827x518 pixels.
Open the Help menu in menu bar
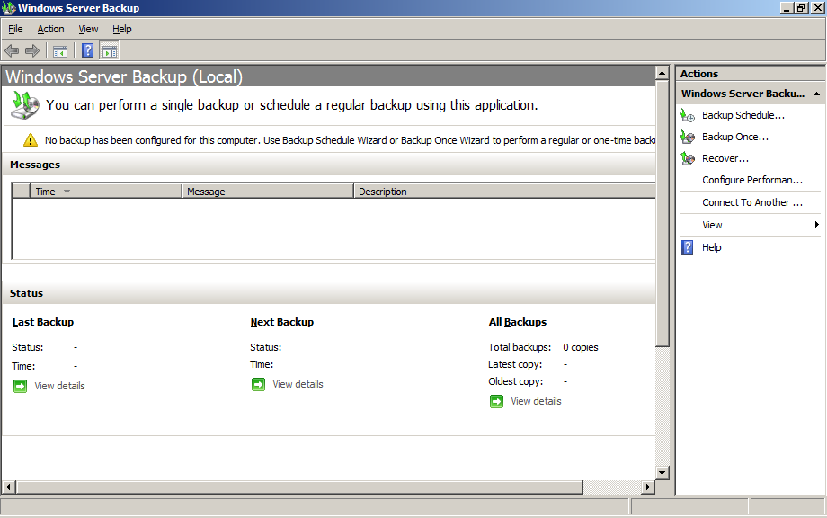coord(122,29)
